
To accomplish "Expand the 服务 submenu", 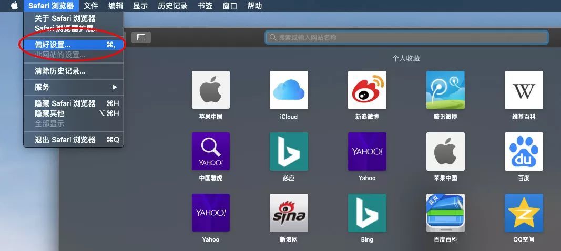I will (74, 87).
